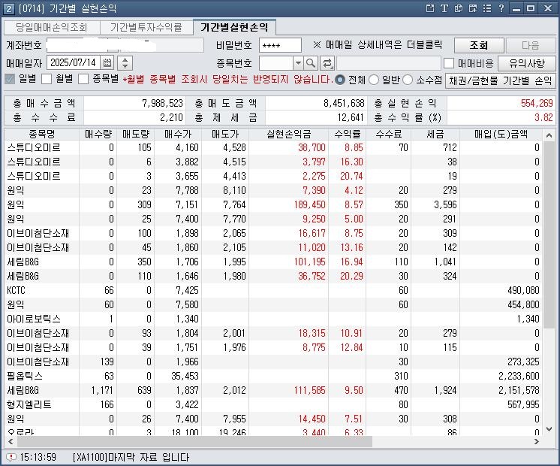Select the 일반 radio button

pyautogui.click(x=374, y=80)
